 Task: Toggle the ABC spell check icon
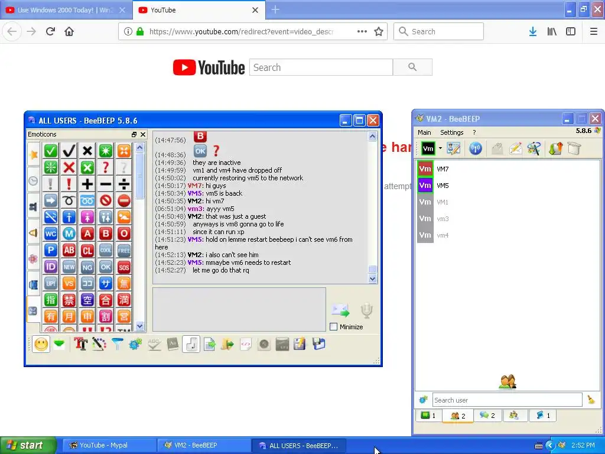pos(154,344)
